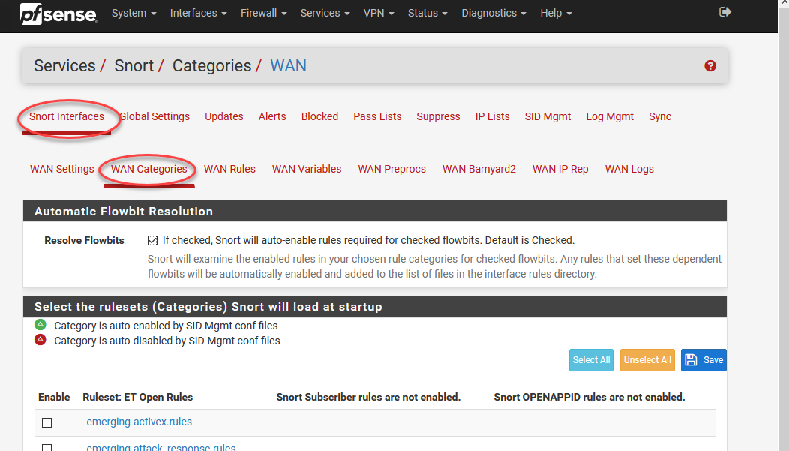Expand the Services menu
This screenshot has height=451, width=789.
pyautogui.click(x=325, y=13)
